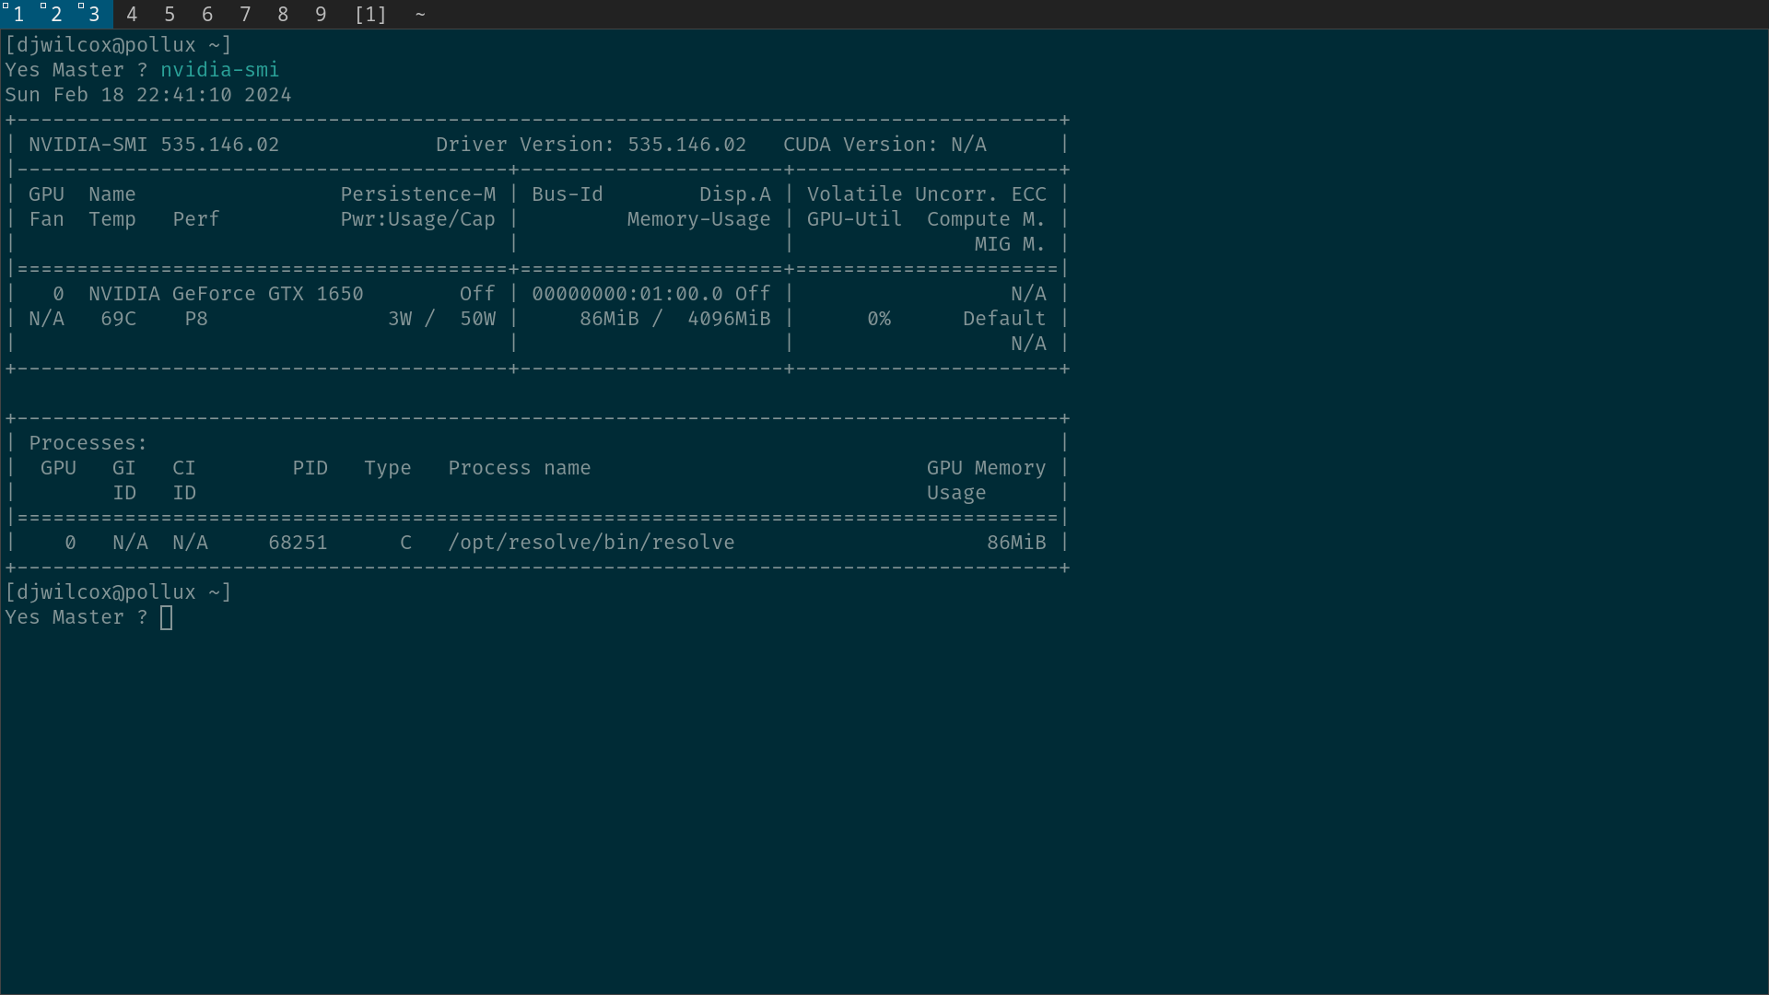Go to workspace 5
Image resolution: width=1769 pixels, height=995 pixels.
click(x=170, y=14)
